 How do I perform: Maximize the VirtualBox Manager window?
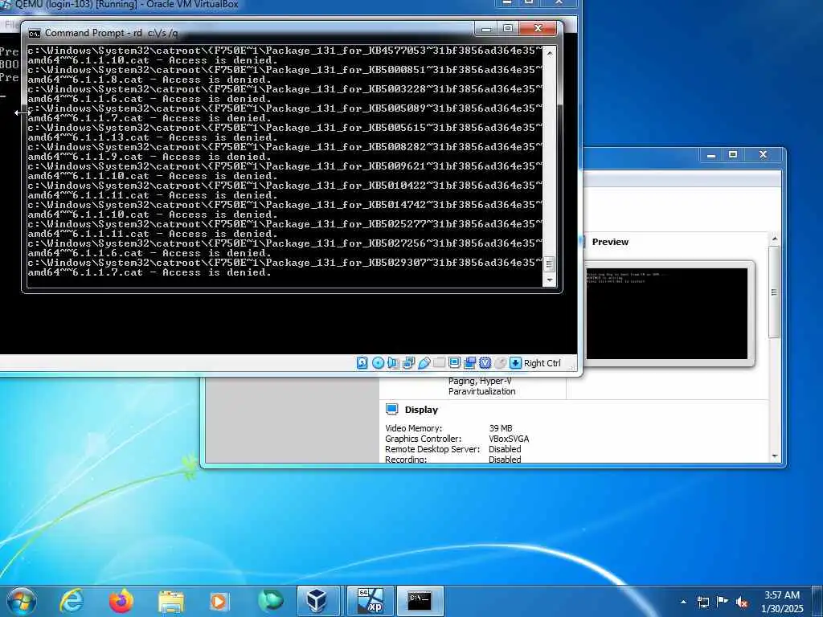pyautogui.click(x=733, y=154)
